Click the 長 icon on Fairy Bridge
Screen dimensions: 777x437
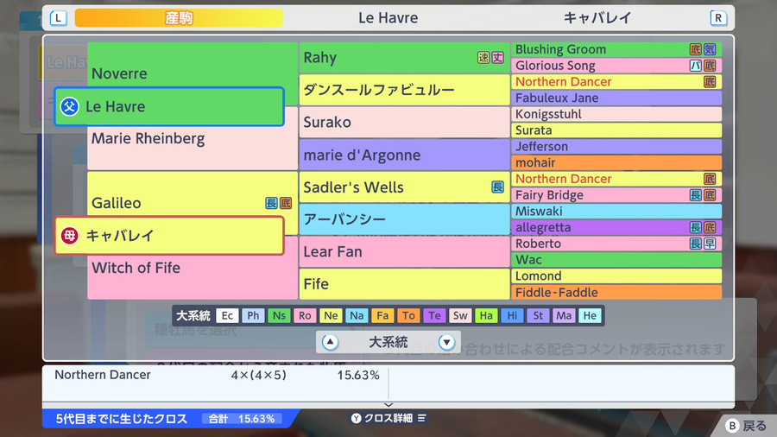point(696,195)
